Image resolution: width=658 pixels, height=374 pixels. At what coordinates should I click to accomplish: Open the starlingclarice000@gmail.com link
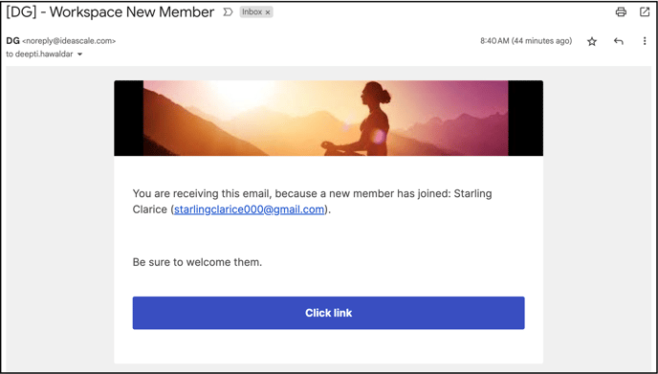click(250, 209)
